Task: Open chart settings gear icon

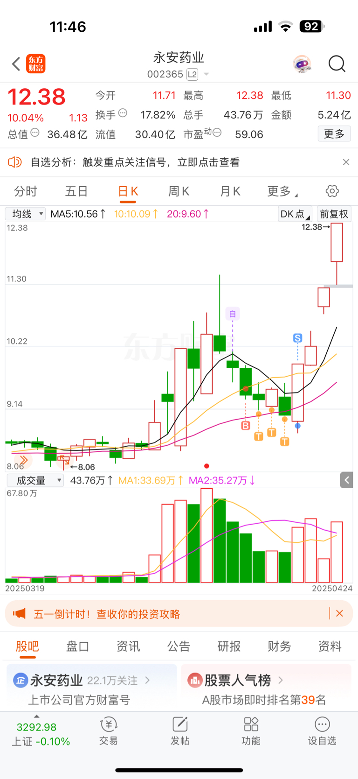Action: pyautogui.click(x=332, y=191)
